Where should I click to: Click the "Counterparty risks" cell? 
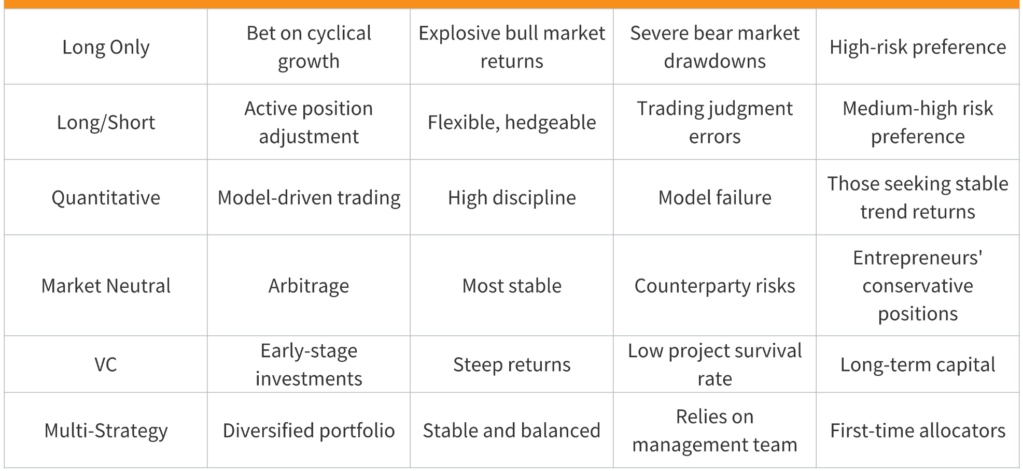(714, 286)
